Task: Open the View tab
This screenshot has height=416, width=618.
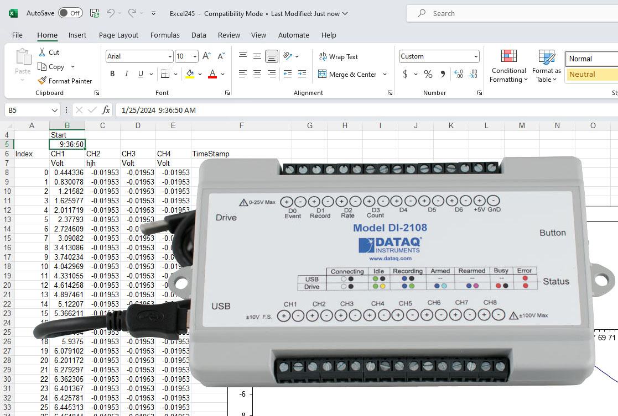Action: click(258, 35)
